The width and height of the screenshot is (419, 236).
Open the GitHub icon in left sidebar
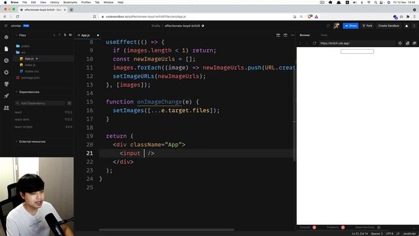coord(7,84)
